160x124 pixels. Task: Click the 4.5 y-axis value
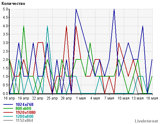[x=5, y=17]
